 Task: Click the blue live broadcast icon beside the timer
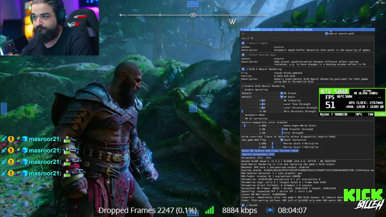coord(271,210)
